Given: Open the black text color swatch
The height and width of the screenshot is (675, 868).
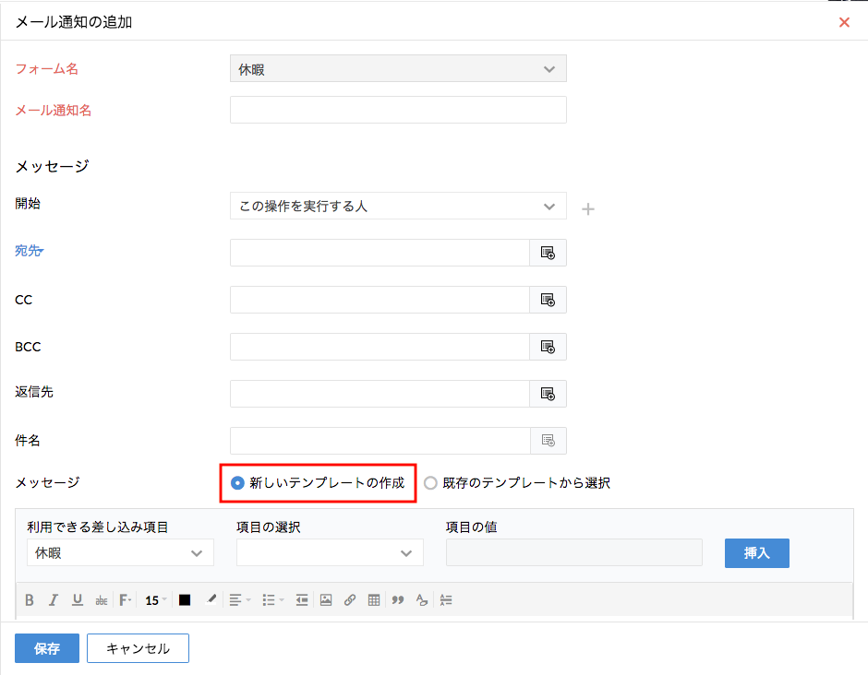Looking at the screenshot, I should pyautogui.click(x=185, y=599).
